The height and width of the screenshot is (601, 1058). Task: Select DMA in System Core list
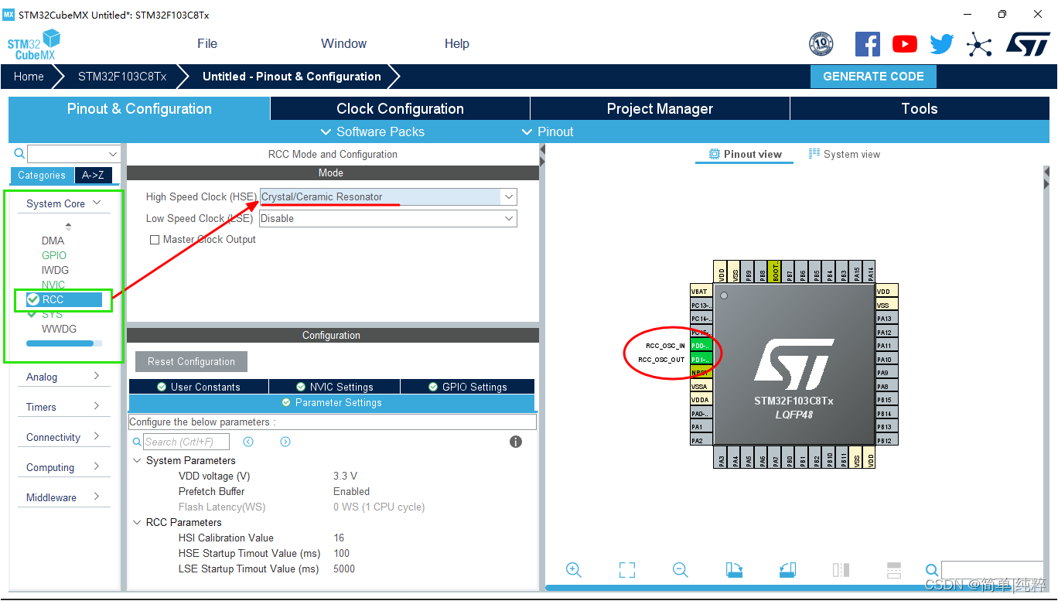point(53,241)
